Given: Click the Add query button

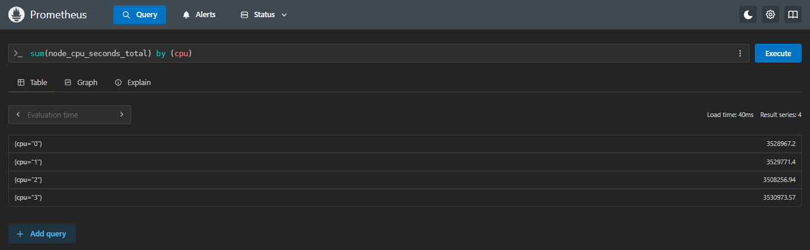Looking at the screenshot, I should click(x=42, y=234).
